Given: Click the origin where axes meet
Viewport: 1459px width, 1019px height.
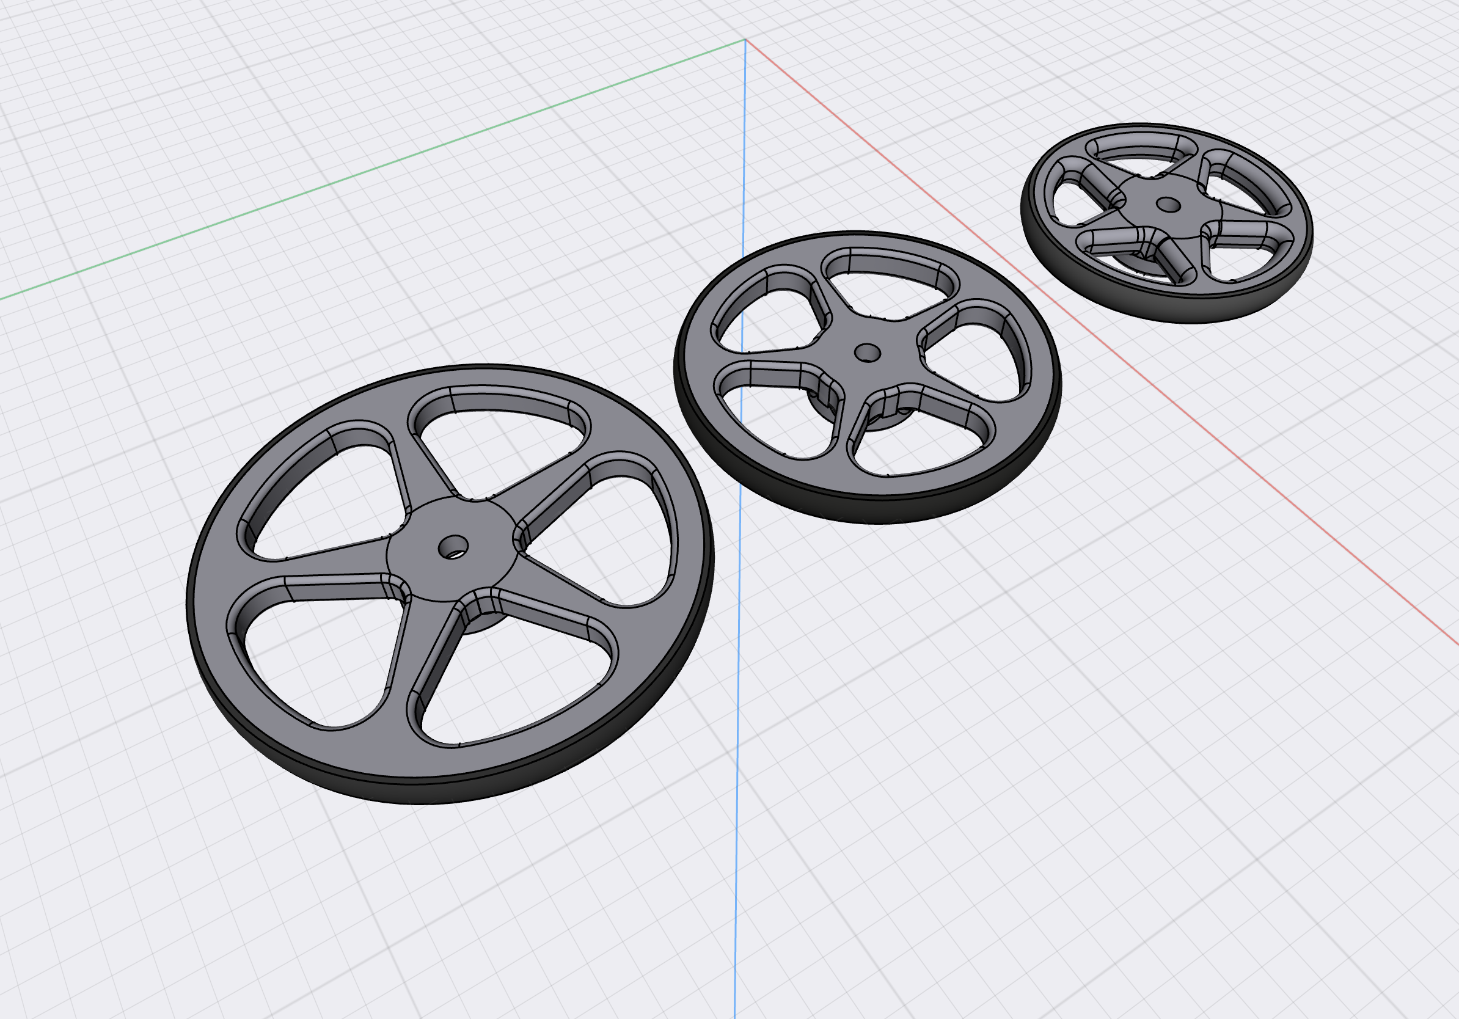Looking at the screenshot, I should point(746,40).
